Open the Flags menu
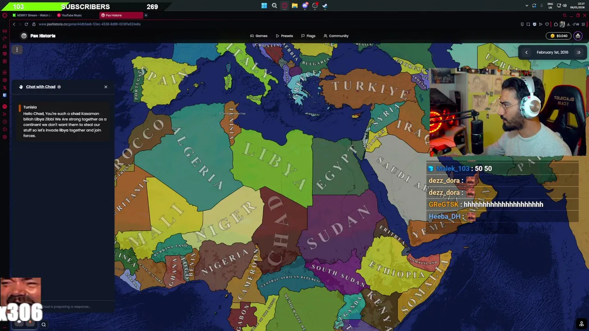The width and height of the screenshot is (589, 331). (x=308, y=36)
